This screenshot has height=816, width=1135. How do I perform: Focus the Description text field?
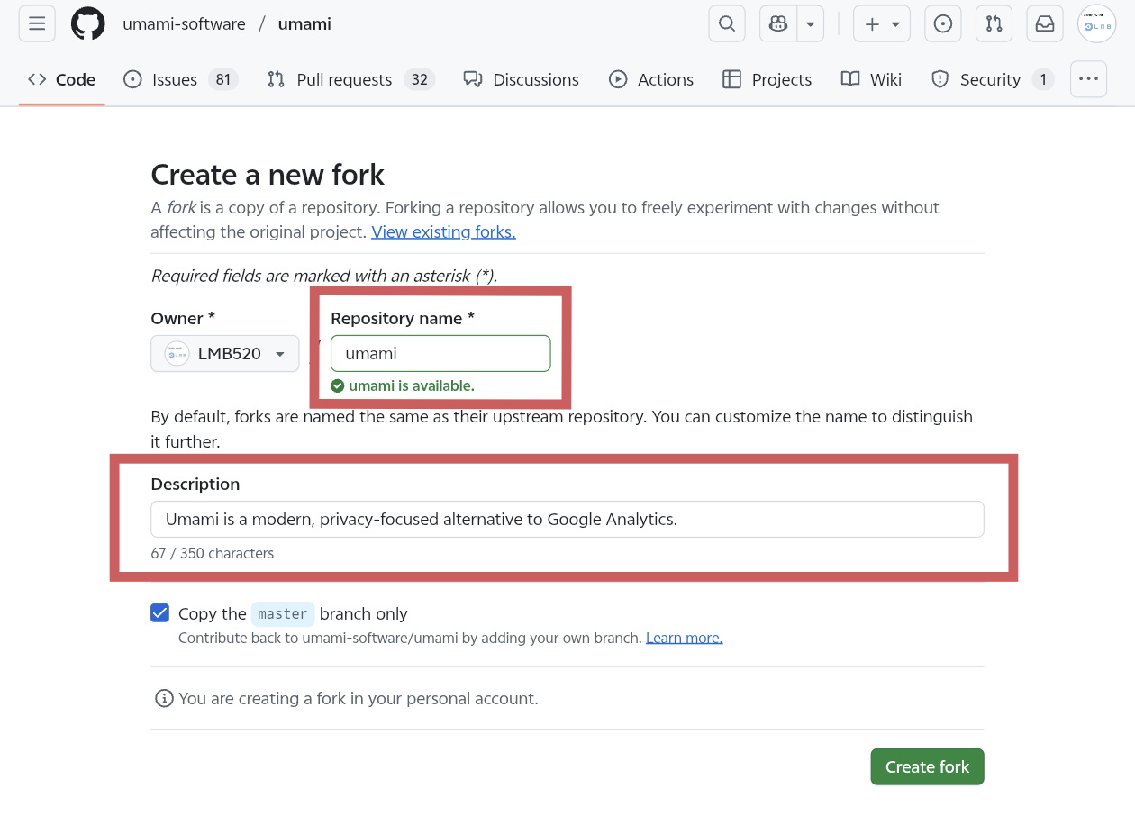tap(567, 520)
